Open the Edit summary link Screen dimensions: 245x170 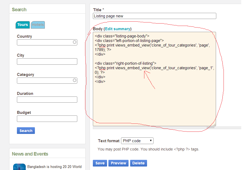118,29
